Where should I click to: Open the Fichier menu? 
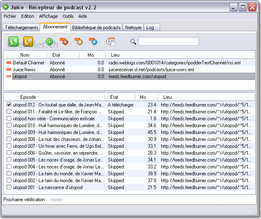(x=10, y=16)
